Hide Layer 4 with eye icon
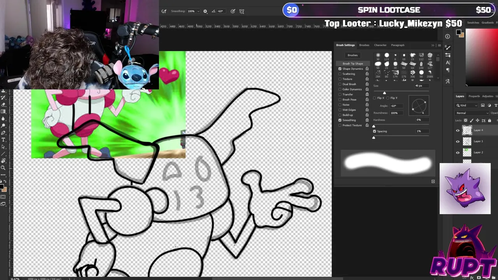The height and width of the screenshot is (280, 498). (x=458, y=131)
